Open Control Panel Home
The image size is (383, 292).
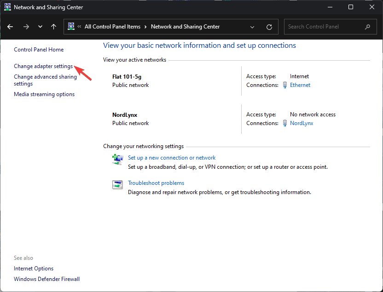tap(39, 50)
